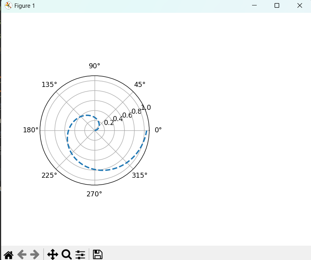Click the 90° angle label
The width and height of the screenshot is (311, 260).
pos(94,66)
